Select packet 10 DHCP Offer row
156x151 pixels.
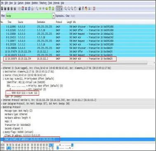point(78,52)
